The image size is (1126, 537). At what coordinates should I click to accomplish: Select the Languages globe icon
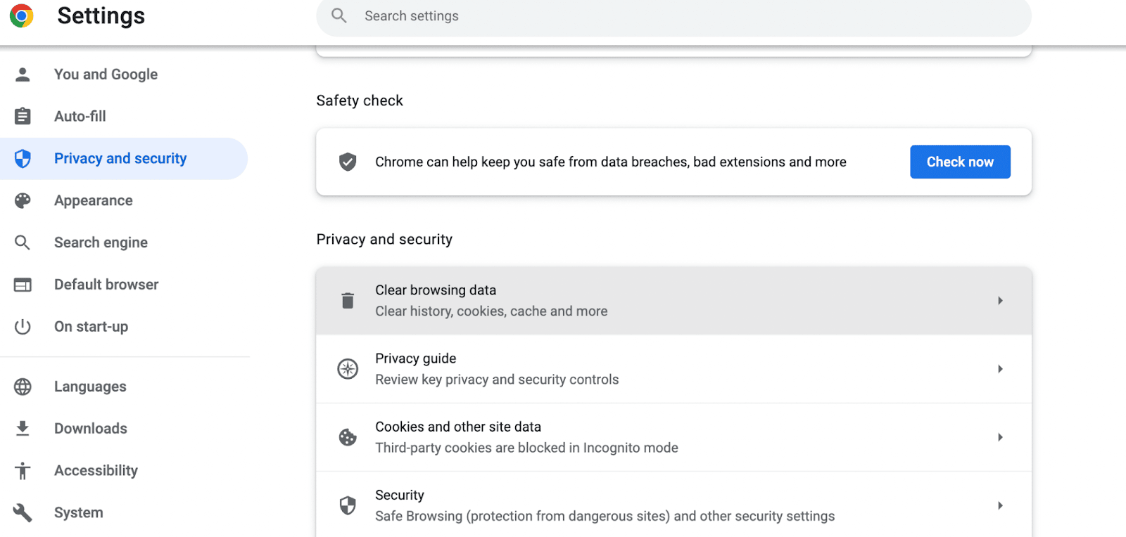[23, 386]
